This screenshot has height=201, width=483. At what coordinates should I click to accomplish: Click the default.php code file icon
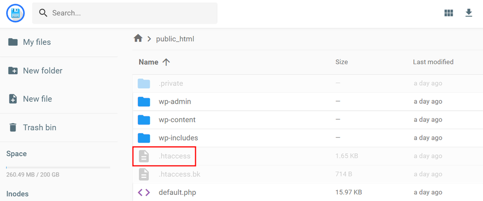point(144,193)
